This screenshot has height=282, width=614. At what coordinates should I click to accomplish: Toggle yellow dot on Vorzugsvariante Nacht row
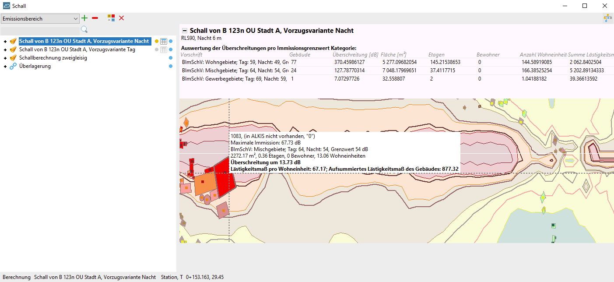tap(157, 41)
